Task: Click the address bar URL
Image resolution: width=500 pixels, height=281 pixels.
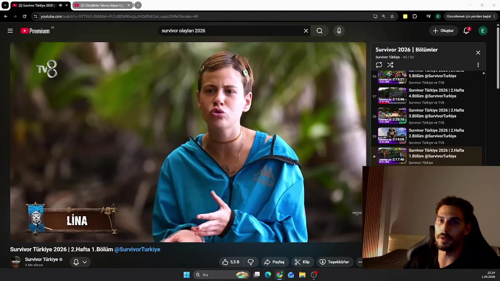Action: (119, 16)
